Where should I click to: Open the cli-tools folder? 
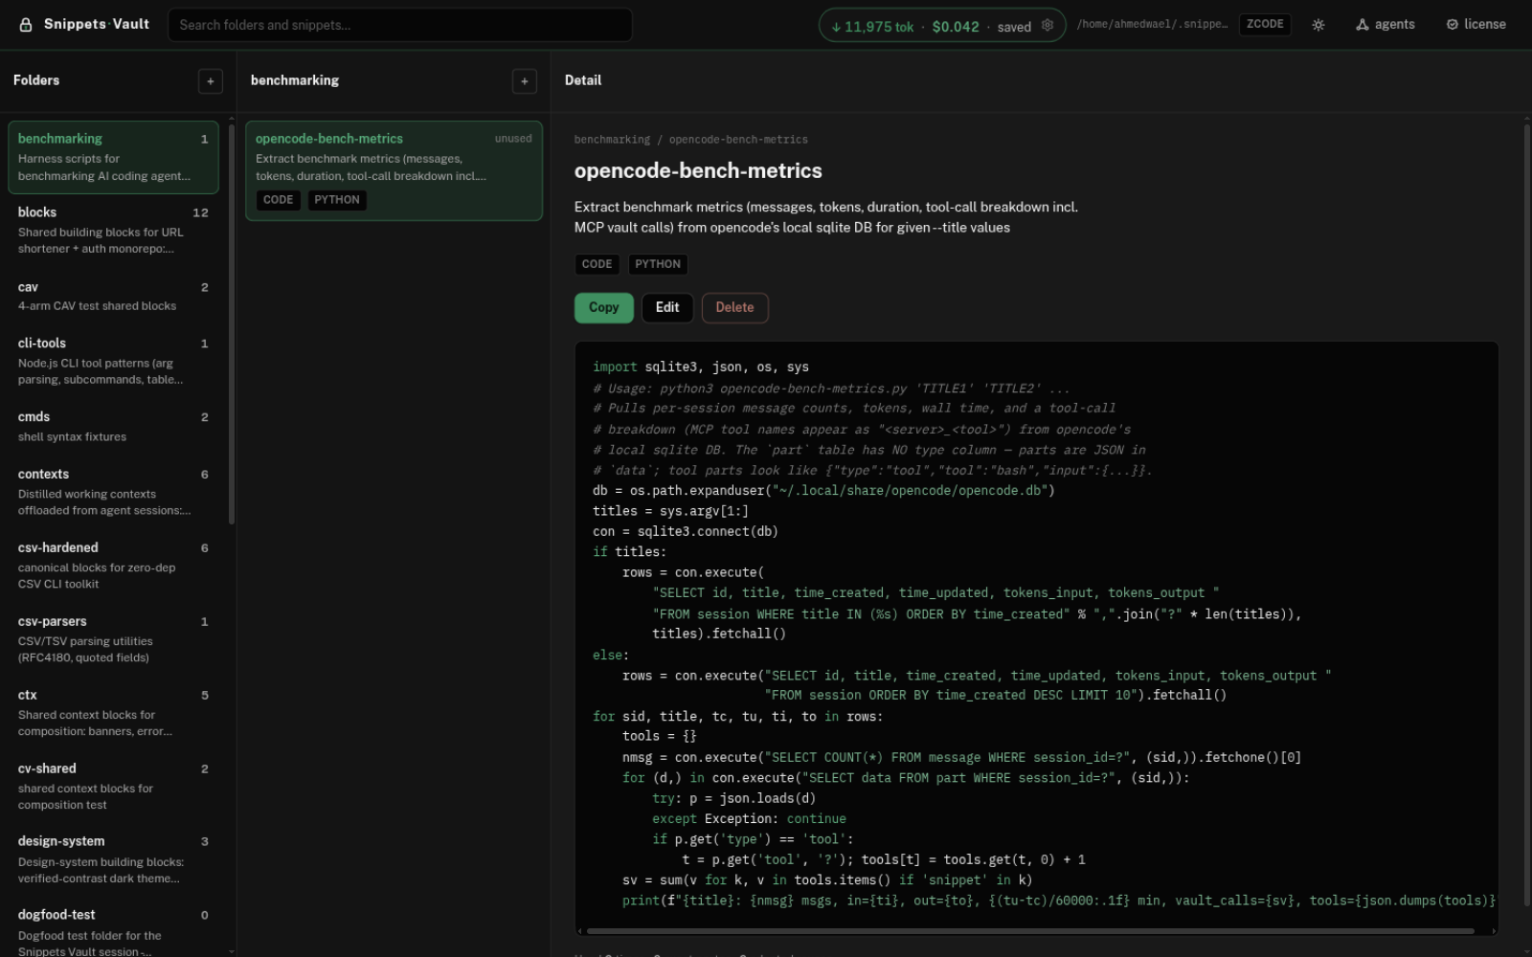click(x=113, y=361)
